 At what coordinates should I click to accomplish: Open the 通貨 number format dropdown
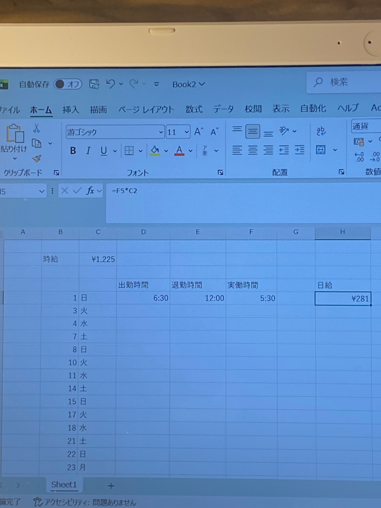(366, 126)
